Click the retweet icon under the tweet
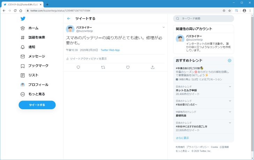The height and width of the screenshot is (160, 254). pyautogui.click(x=103, y=67)
